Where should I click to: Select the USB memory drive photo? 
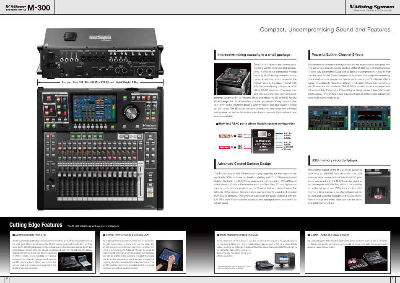click(x=377, y=186)
